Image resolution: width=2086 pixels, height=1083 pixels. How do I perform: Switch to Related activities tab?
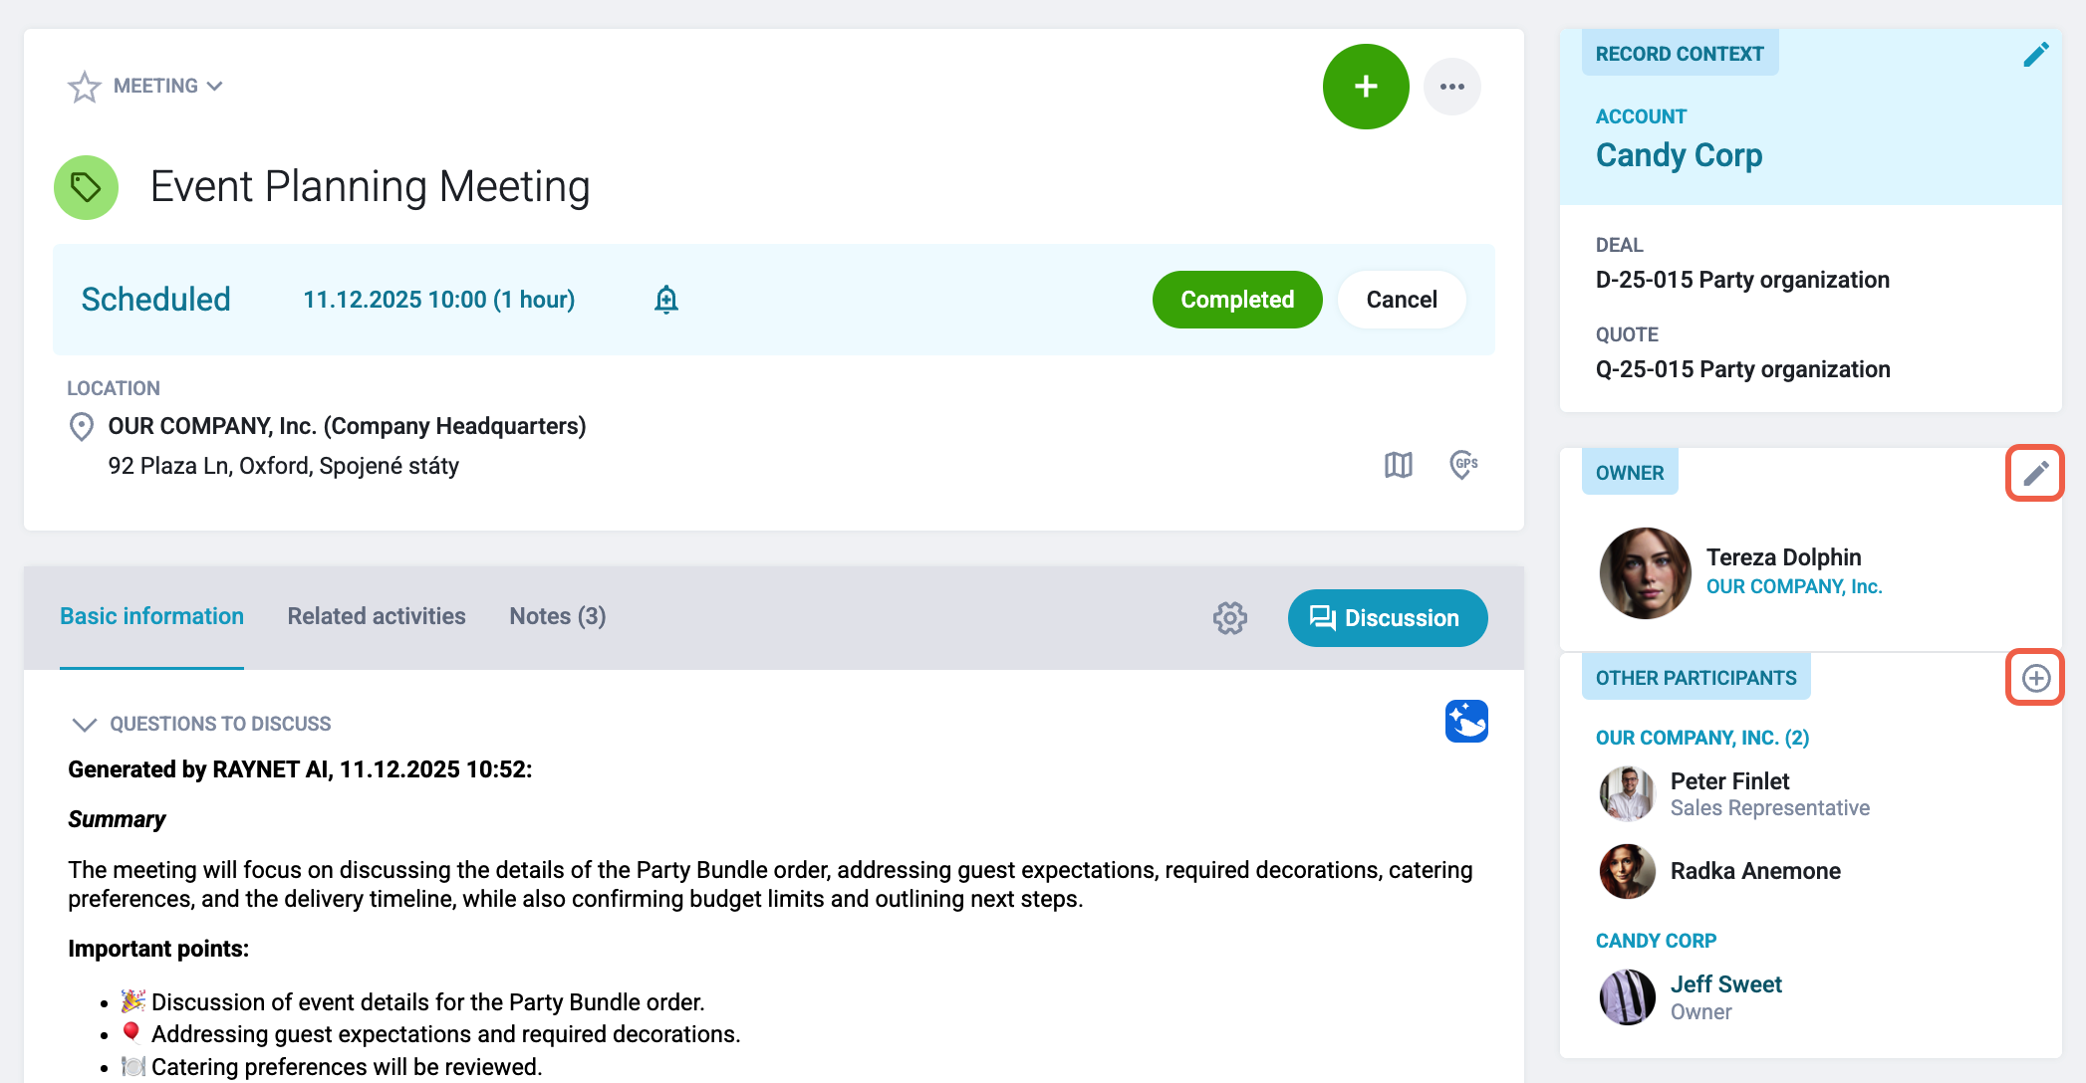pyautogui.click(x=377, y=617)
